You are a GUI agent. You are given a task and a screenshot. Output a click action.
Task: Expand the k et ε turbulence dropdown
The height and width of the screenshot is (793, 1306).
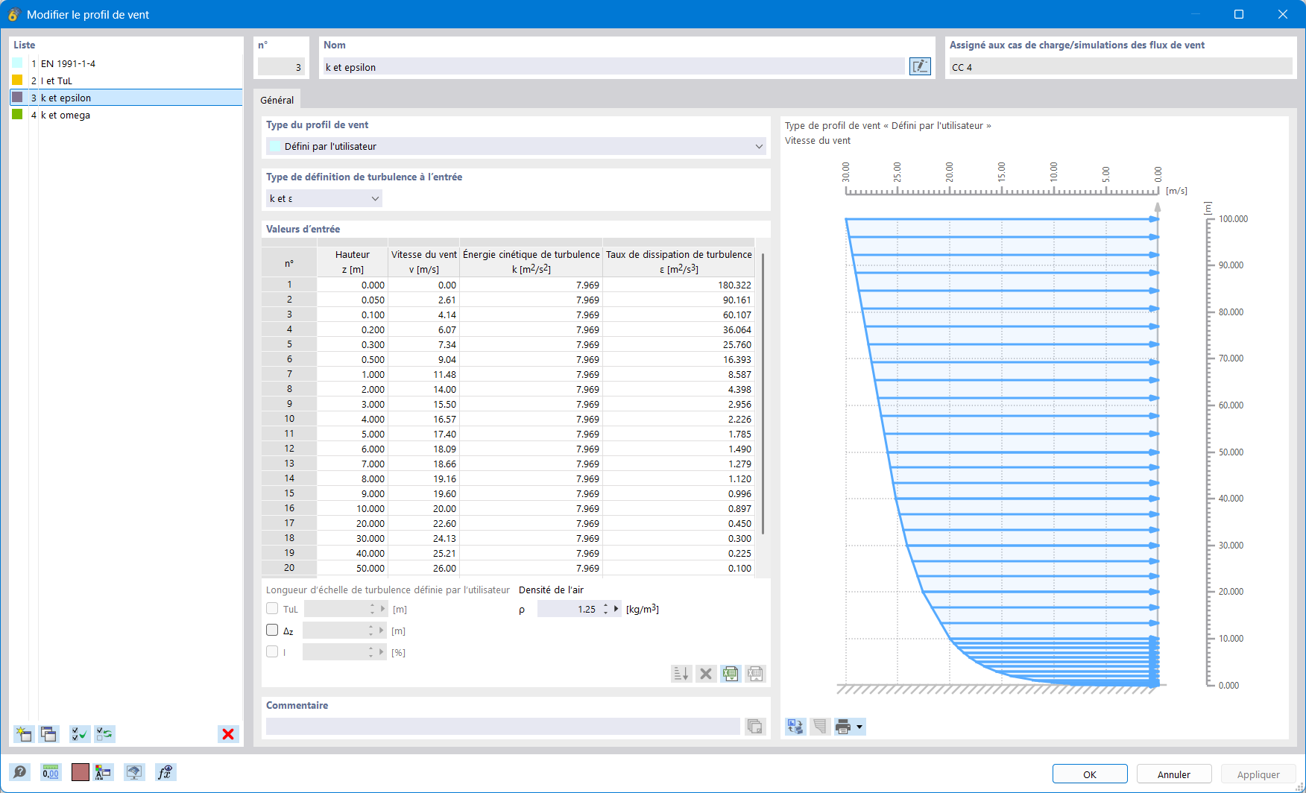[324, 198]
